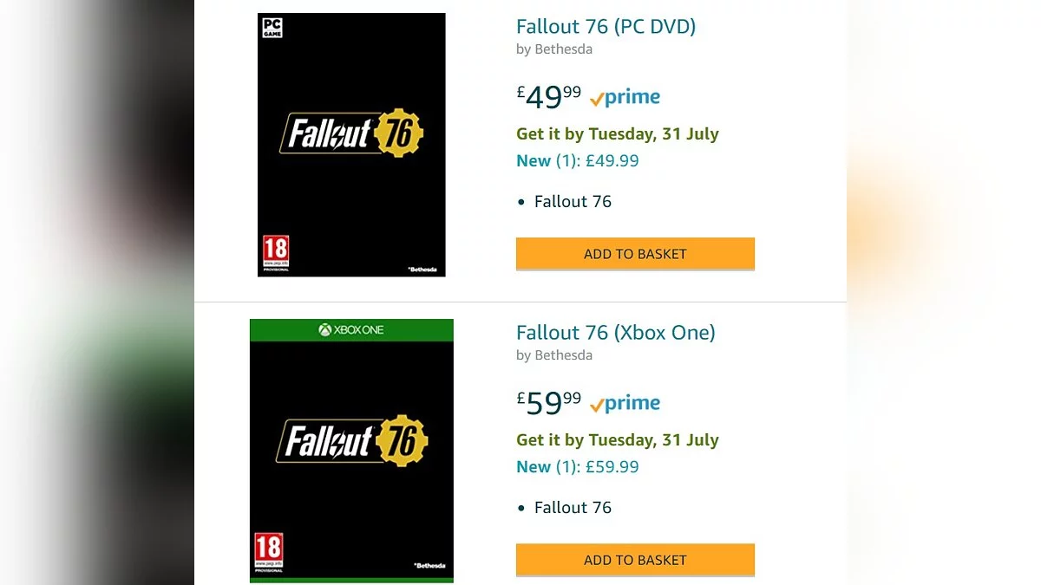Click the Fallout 76 logo on the Xbox cover
This screenshot has height=585, width=1041.
(351, 440)
